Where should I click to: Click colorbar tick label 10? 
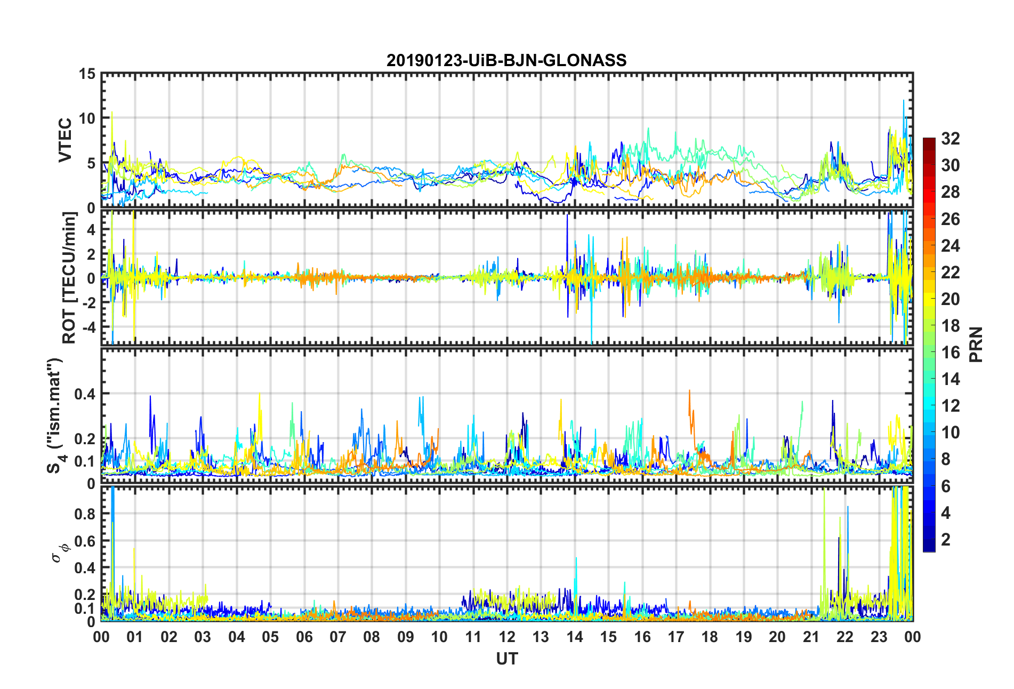tap(950, 432)
